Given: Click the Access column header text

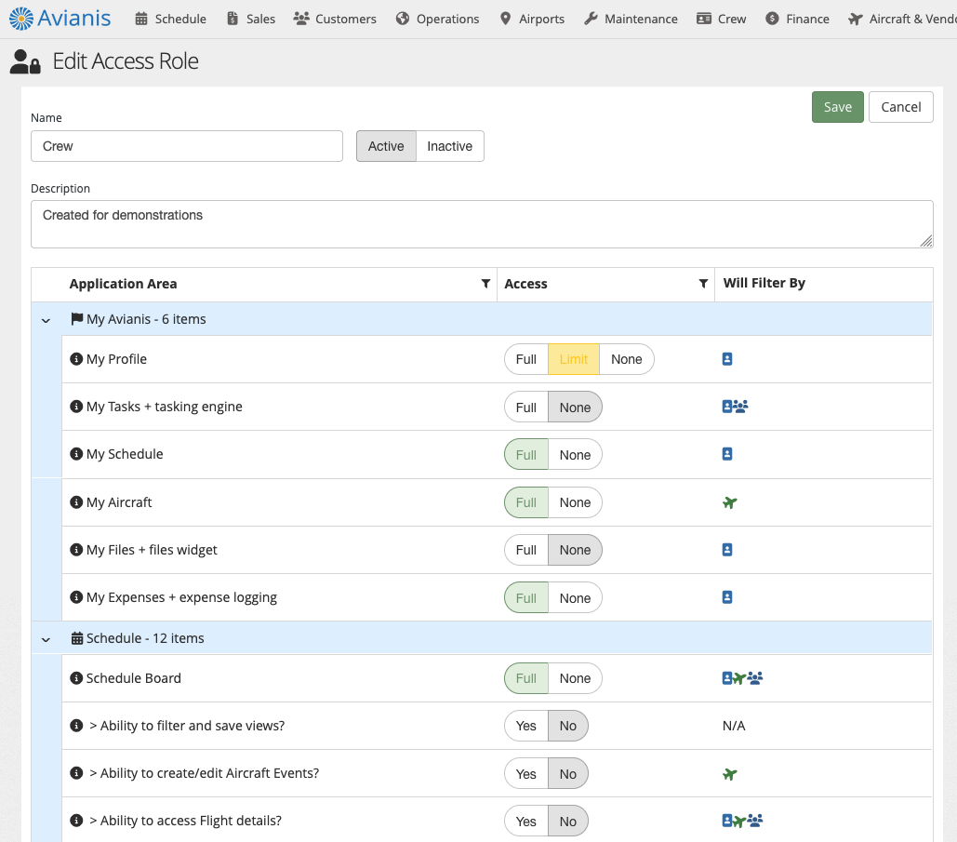Looking at the screenshot, I should click(525, 284).
